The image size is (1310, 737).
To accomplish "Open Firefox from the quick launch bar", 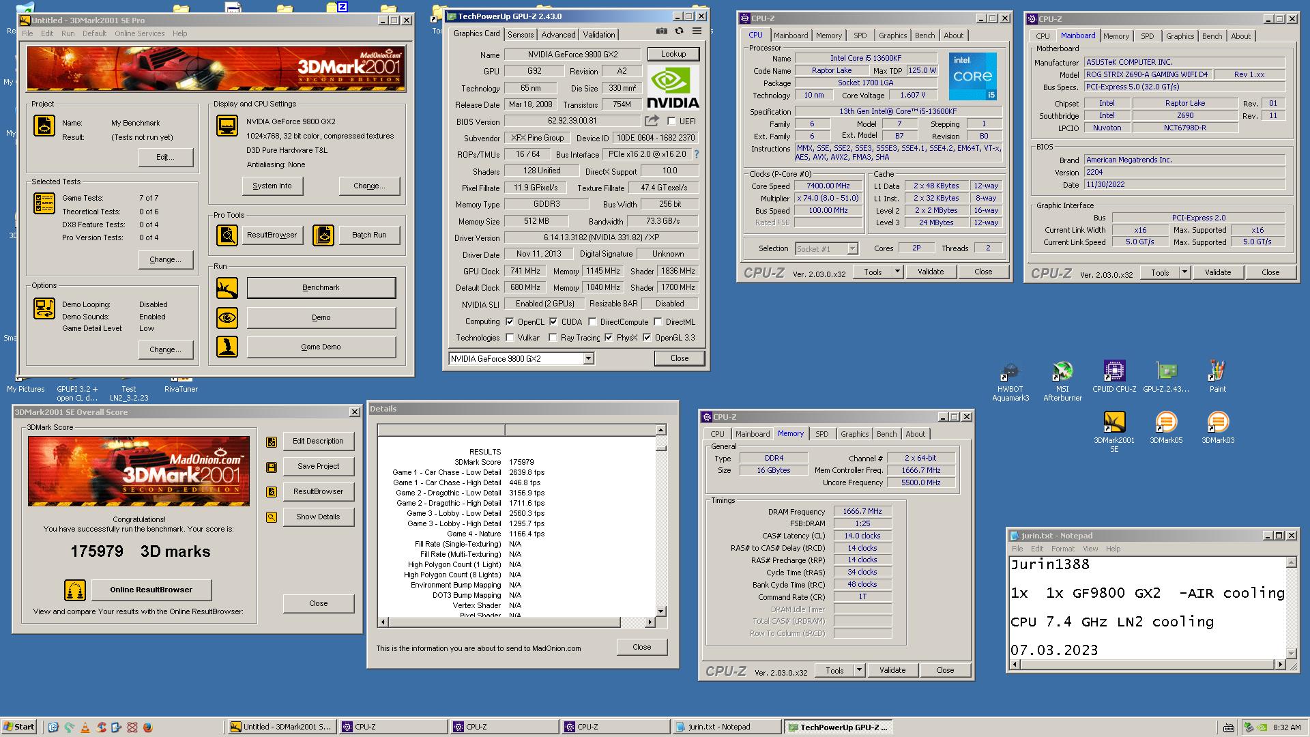I will point(147,727).
